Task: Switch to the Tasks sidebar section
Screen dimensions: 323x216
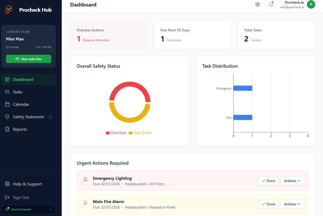Action: point(17,92)
